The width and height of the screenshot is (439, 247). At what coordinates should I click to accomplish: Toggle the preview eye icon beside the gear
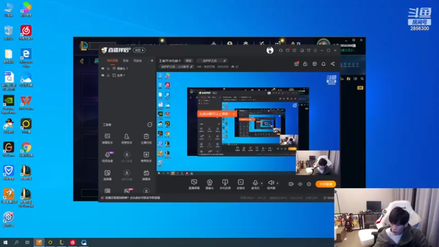pyautogui.click(x=300, y=184)
